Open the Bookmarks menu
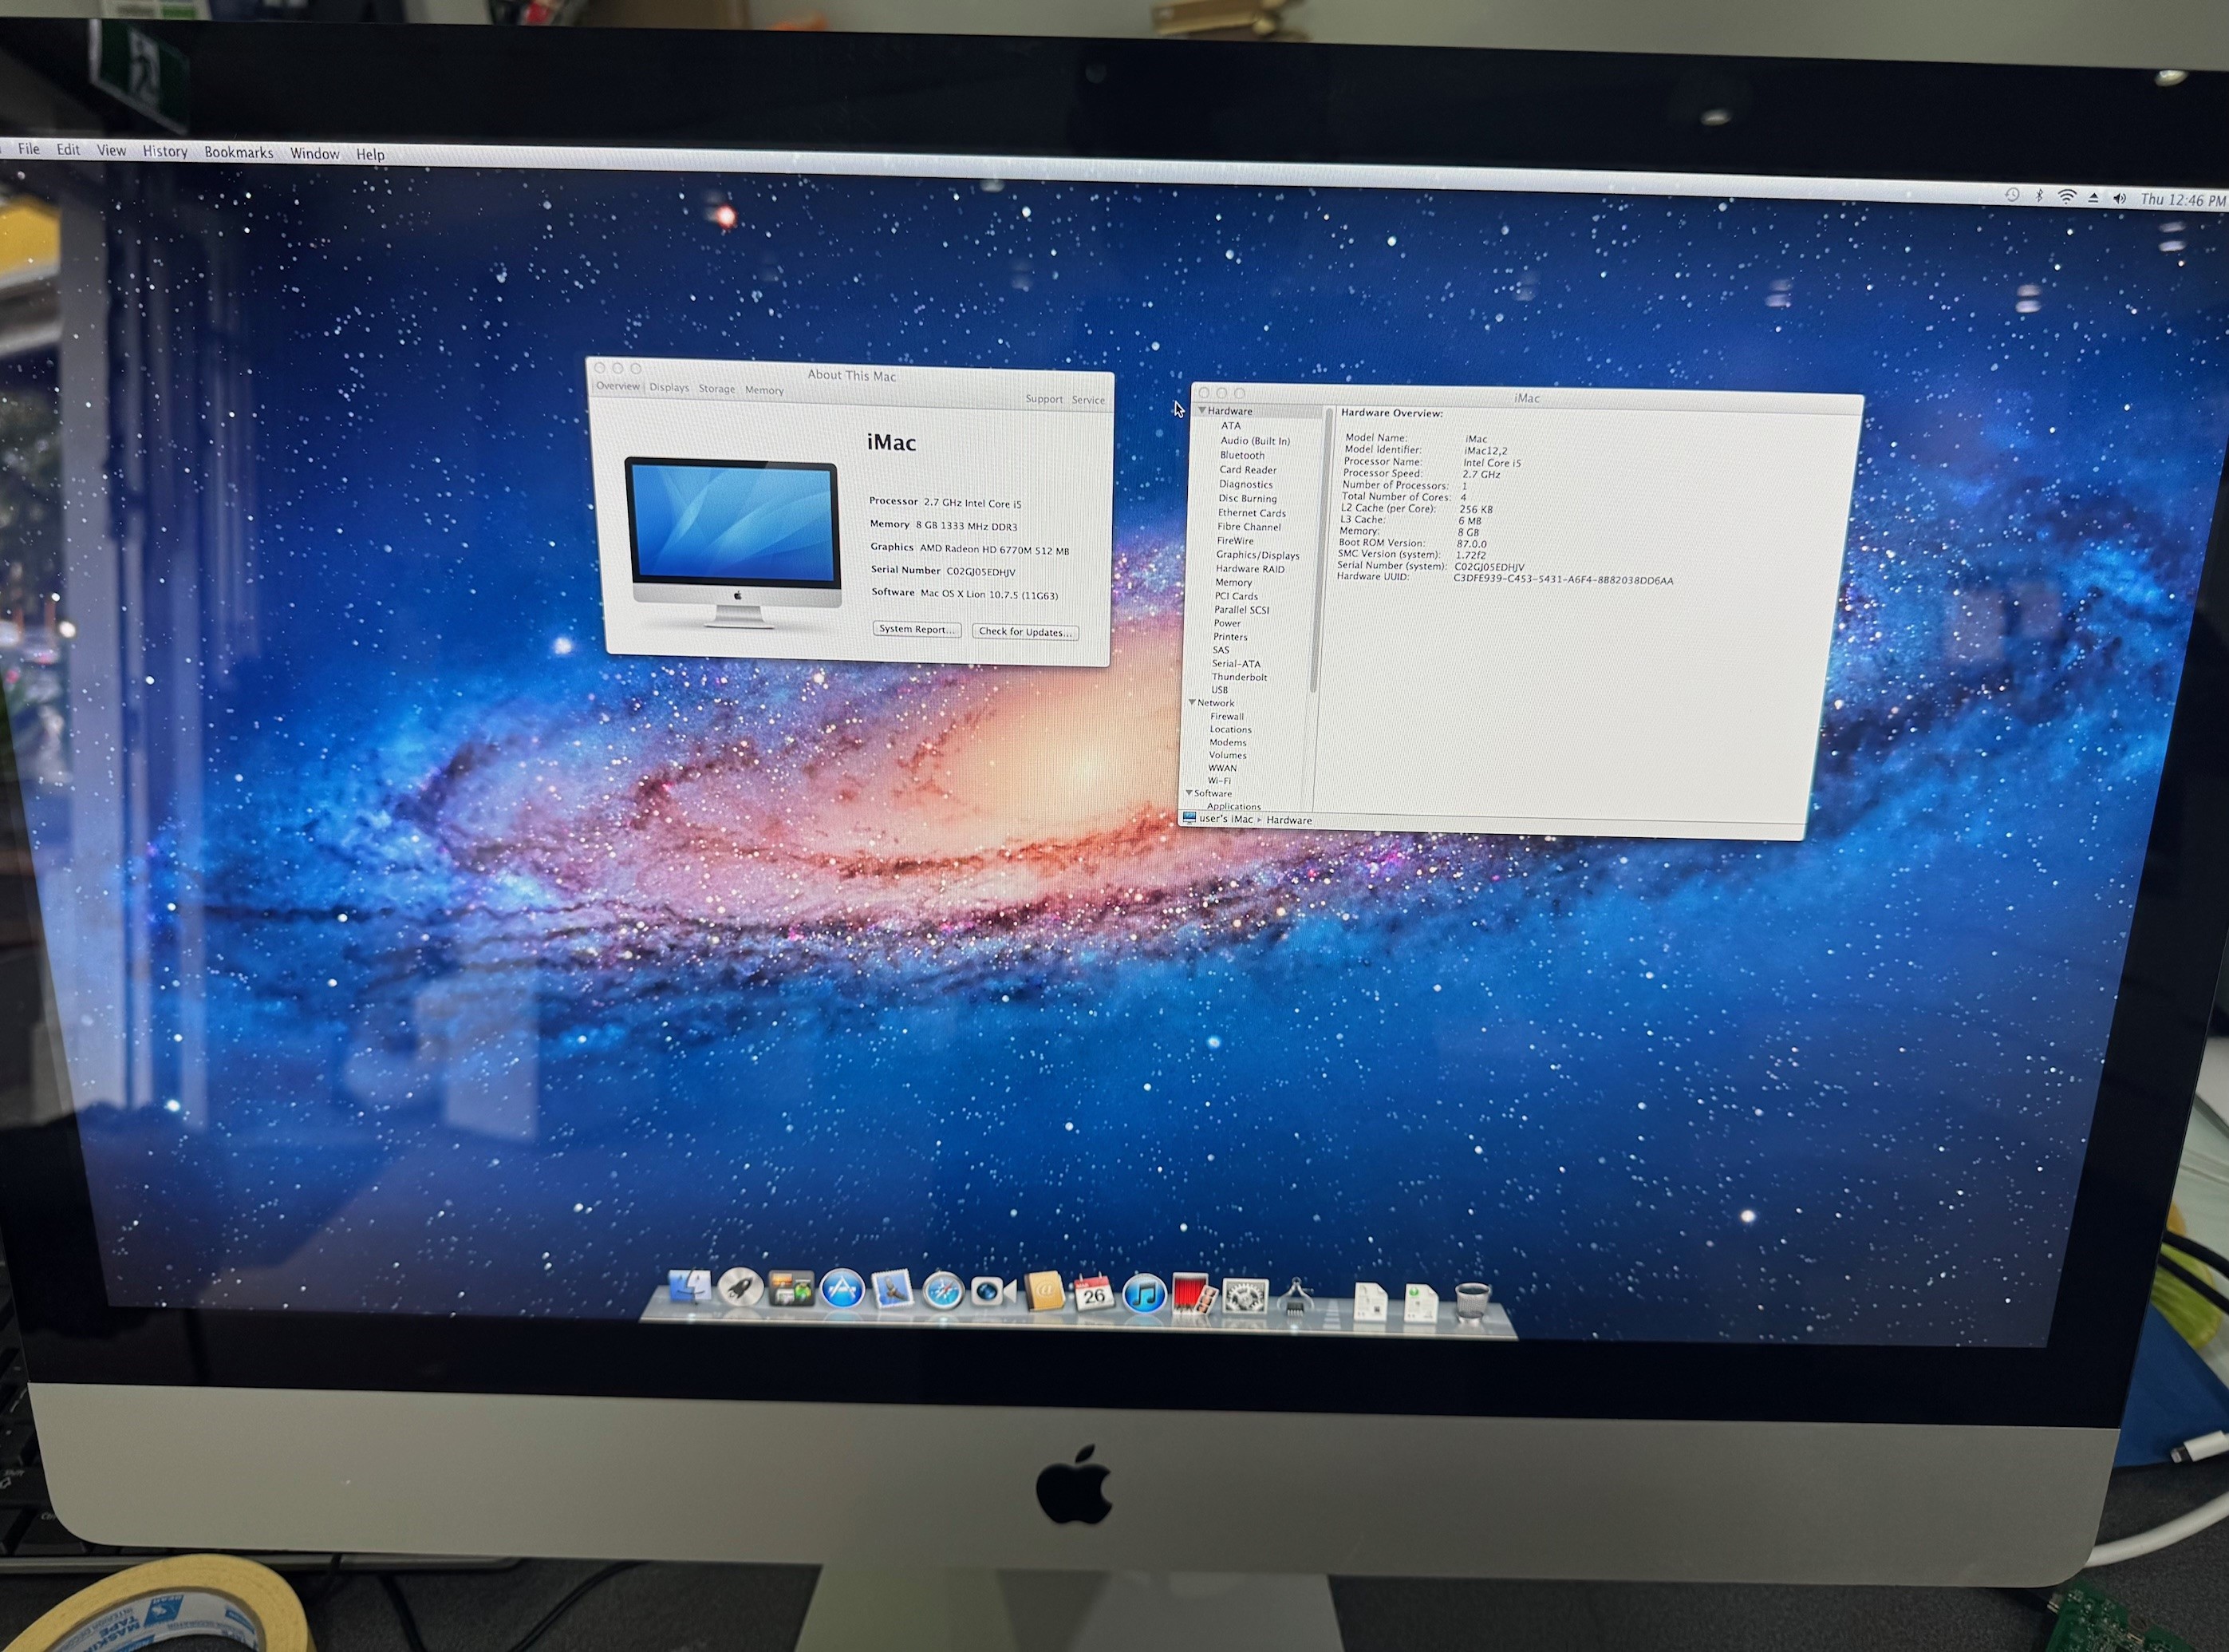This screenshot has width=2229, height=1652. pos(238,152)
